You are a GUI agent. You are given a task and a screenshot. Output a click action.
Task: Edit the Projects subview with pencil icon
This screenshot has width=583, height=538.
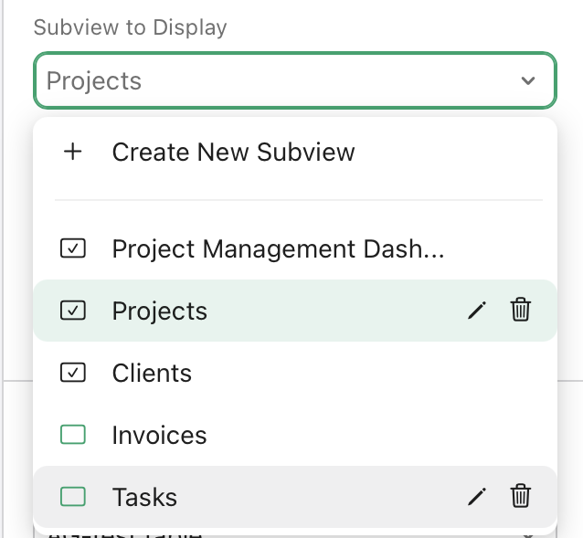coord(477,311)
